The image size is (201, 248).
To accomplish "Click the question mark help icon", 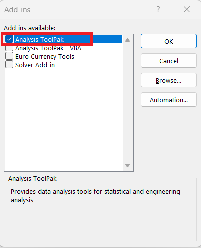I will 158,9.
